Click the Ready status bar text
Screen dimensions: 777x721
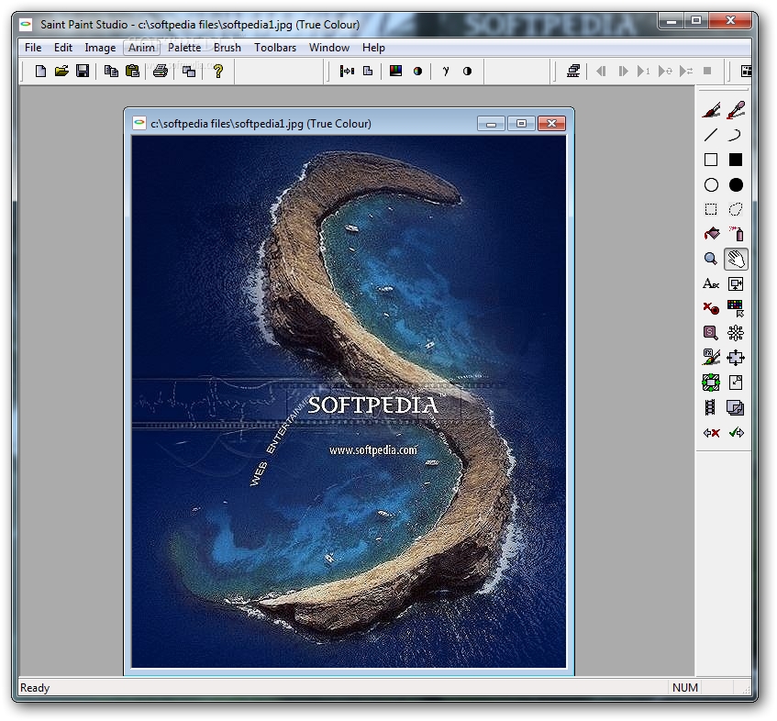pos(35,688)
